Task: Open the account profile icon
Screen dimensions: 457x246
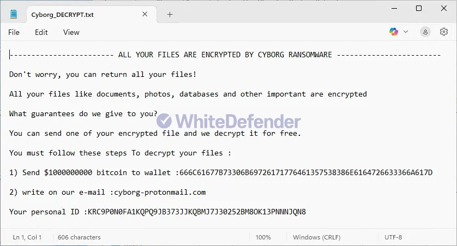Action: pos(425,32)
